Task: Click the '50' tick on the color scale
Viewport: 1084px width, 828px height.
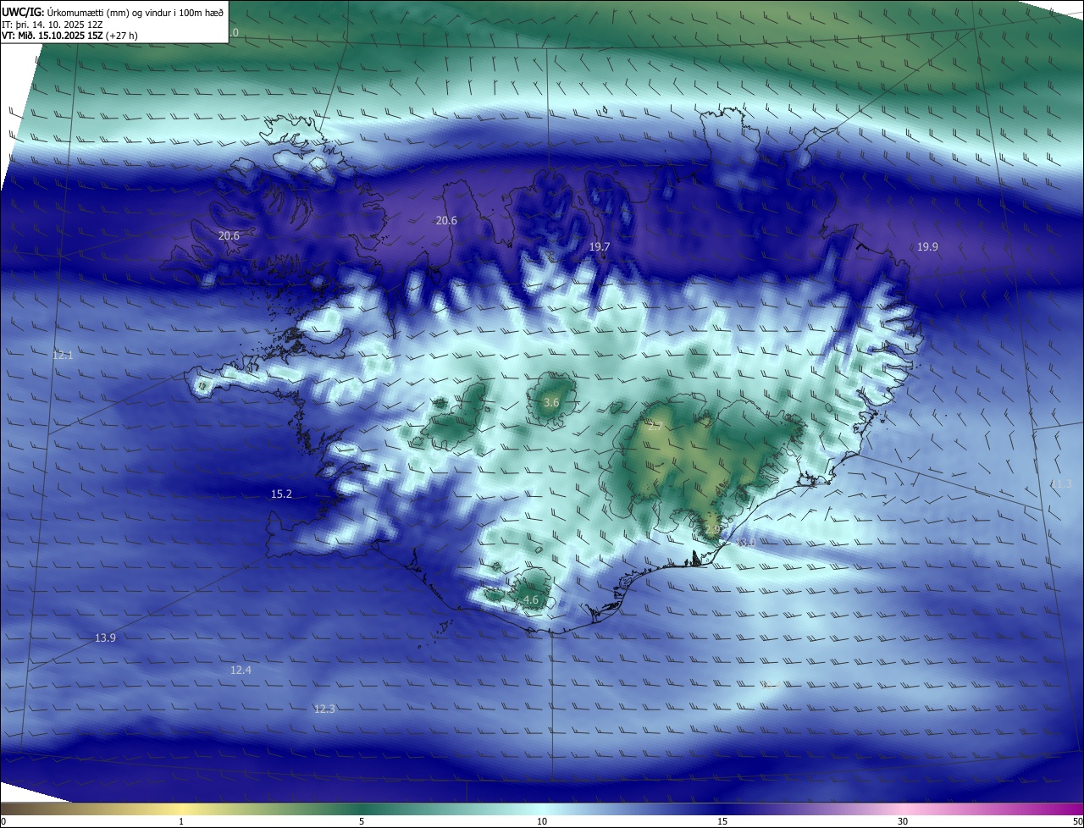Action: click(x=1077, y=821)
